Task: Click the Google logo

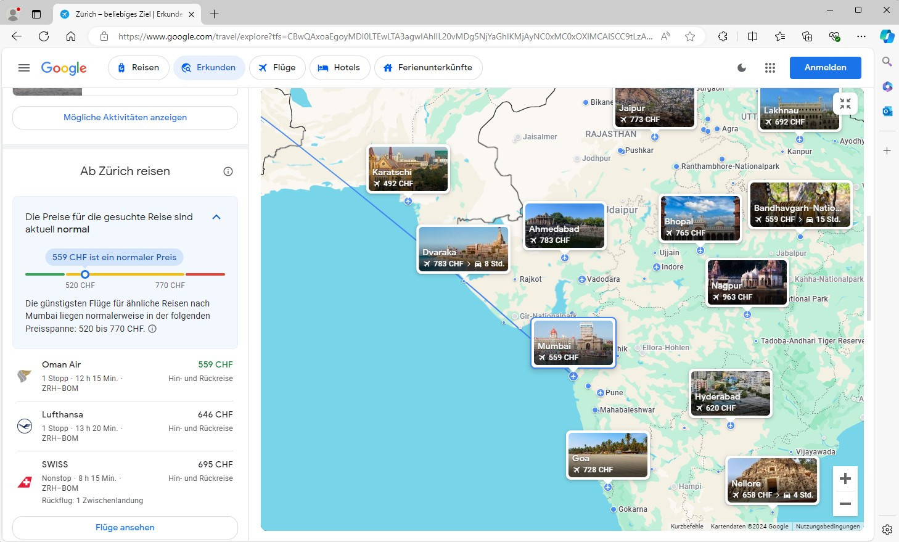Action: [x=64, y=68]
